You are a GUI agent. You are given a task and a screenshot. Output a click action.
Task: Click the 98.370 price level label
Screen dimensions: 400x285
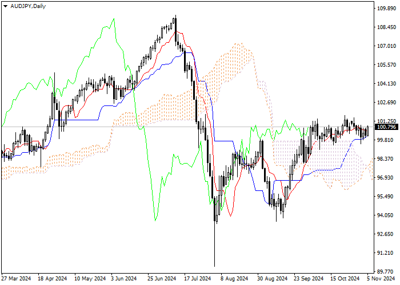coord(385,159)
